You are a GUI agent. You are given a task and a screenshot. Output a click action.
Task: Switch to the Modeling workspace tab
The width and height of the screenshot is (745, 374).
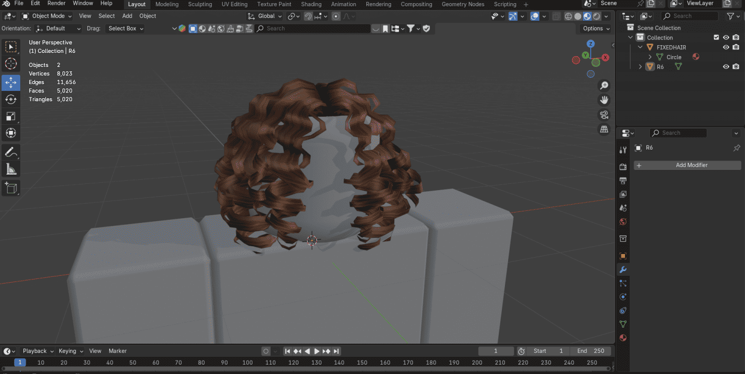167,4
